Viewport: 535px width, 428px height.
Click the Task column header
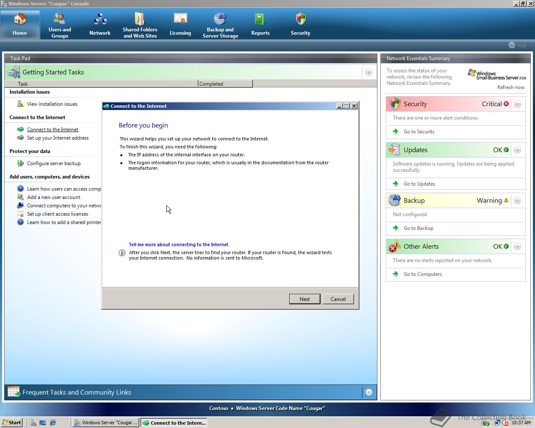click(102, 84)
